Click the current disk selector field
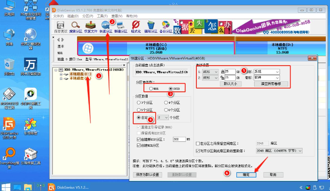The image size is (330, 191). [162, 72]
